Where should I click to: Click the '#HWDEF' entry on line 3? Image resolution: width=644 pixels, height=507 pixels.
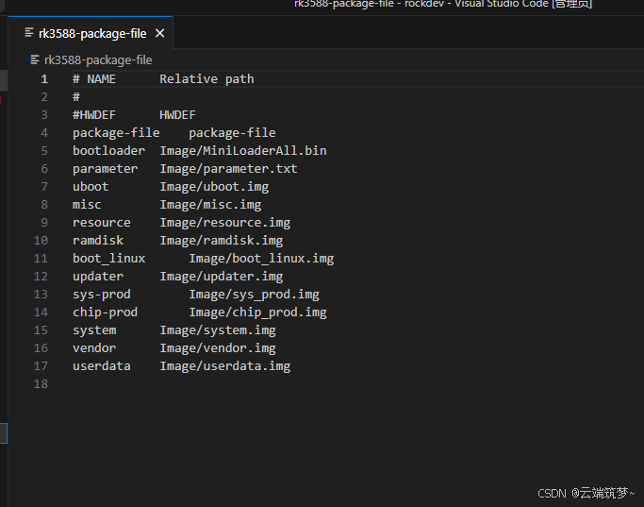coord(94,115)
